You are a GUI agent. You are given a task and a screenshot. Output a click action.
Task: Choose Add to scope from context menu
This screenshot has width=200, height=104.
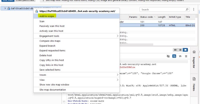(x=76, y=16)
